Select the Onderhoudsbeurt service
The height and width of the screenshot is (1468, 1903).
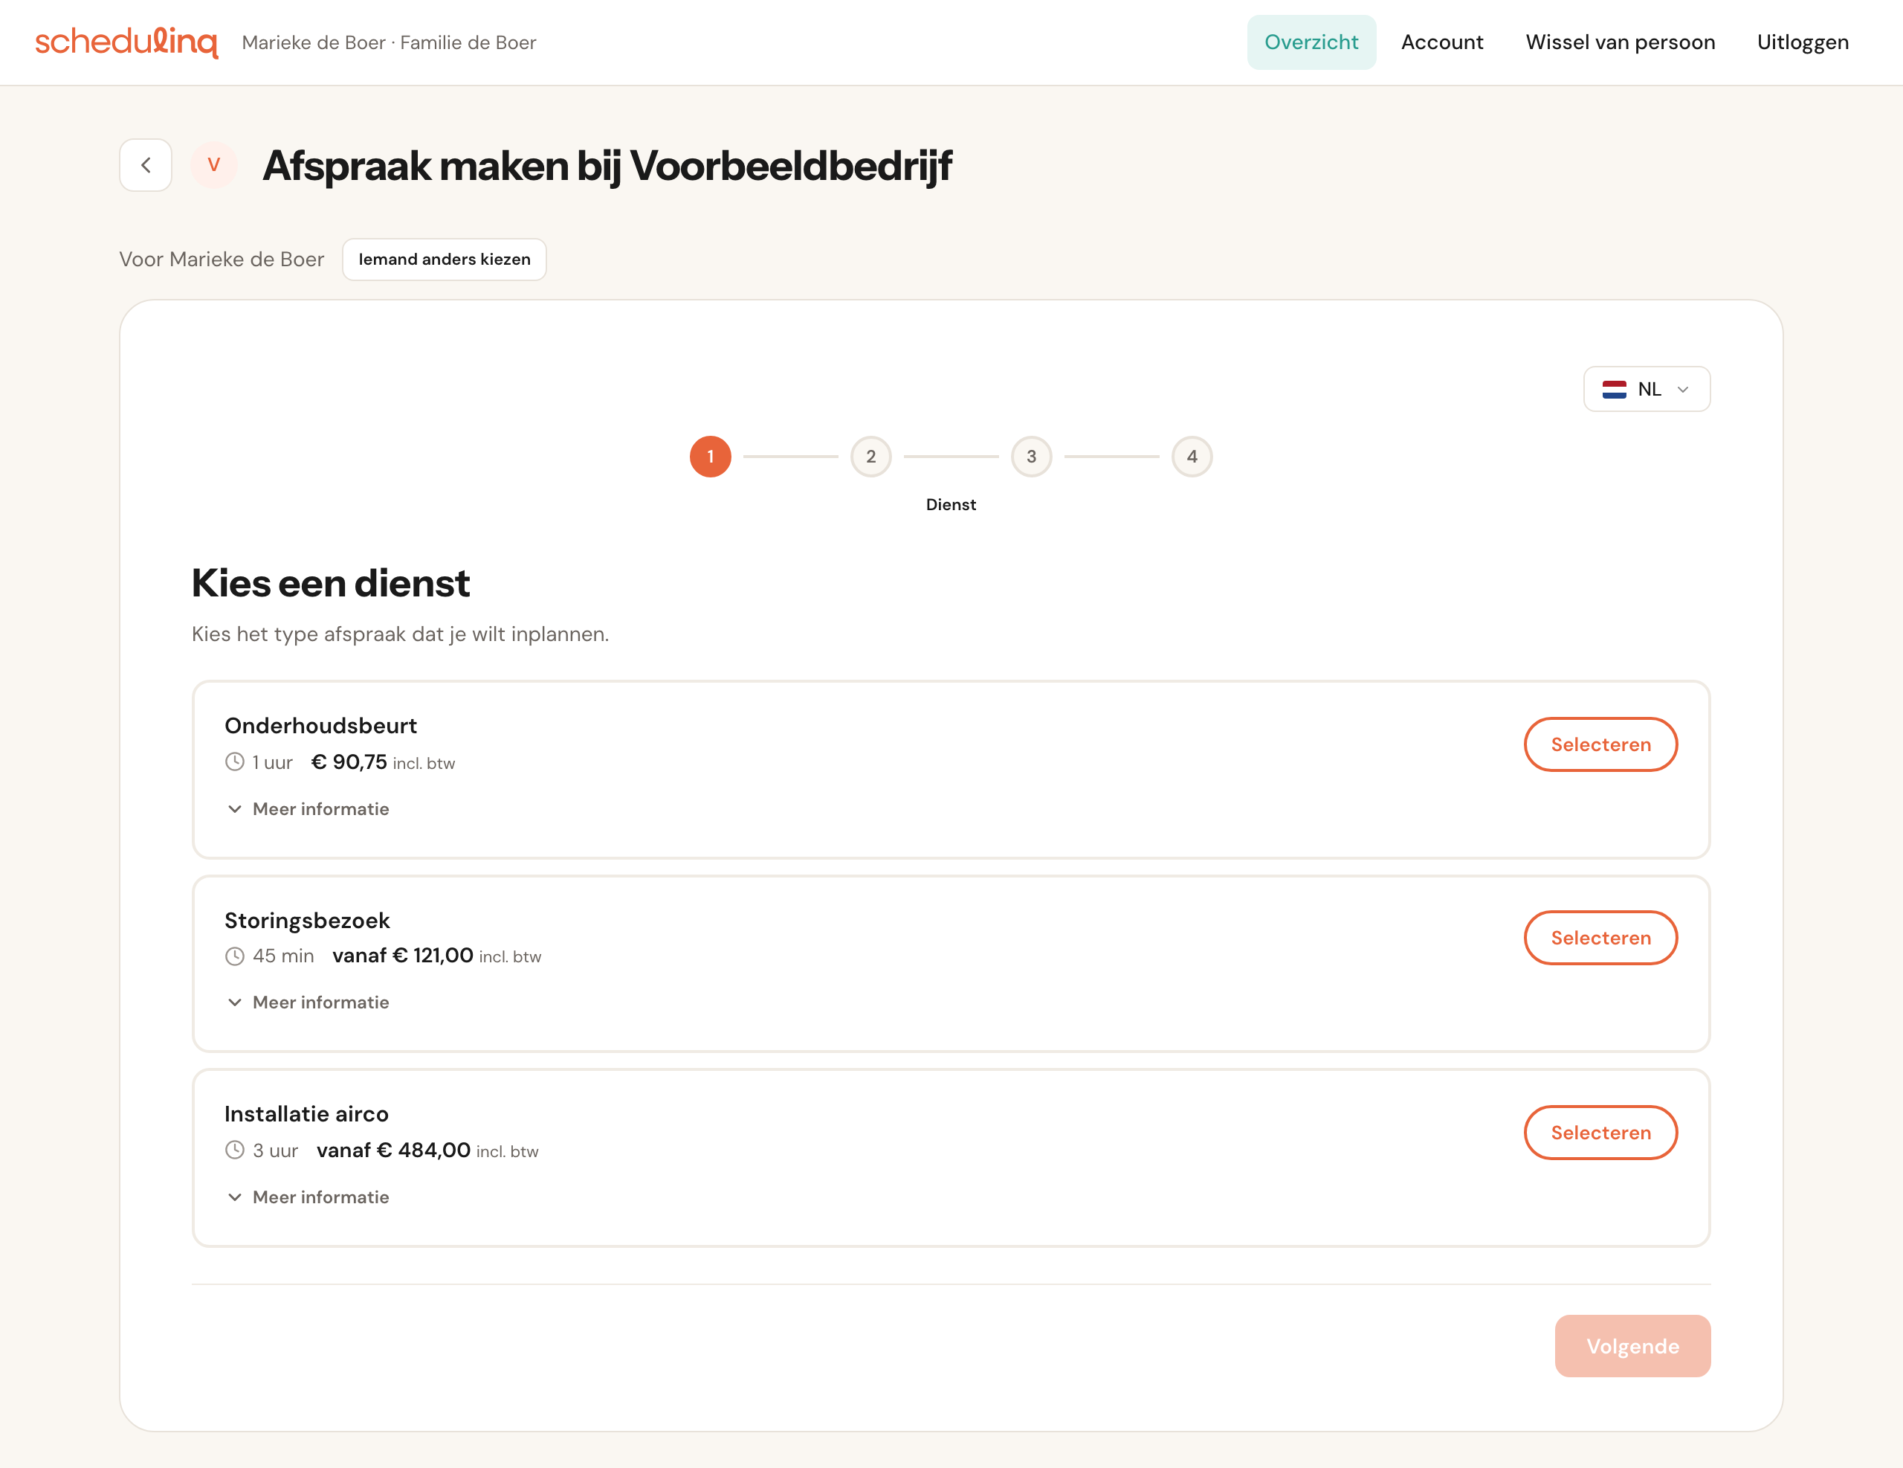pyautogui.click(x=1600, y=744)
